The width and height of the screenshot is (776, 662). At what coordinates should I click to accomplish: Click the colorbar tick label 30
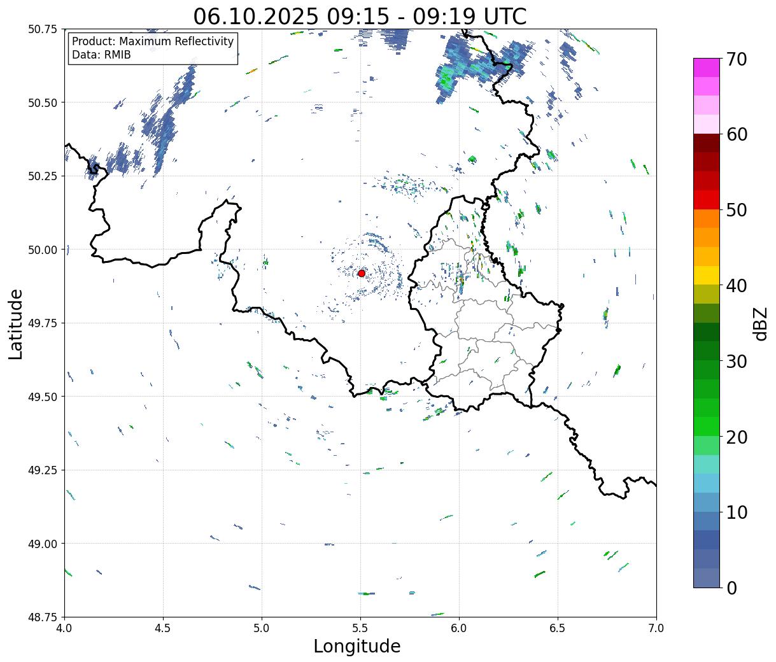[x=736, y=362]
